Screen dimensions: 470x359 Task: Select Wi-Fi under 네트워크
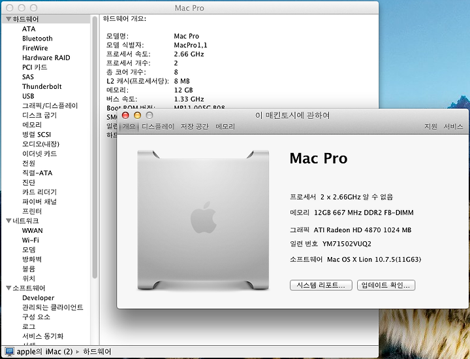click(x=30, y=240)
